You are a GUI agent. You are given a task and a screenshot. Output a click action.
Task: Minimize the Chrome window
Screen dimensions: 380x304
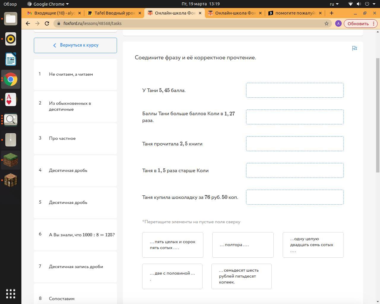coord(355,13)
